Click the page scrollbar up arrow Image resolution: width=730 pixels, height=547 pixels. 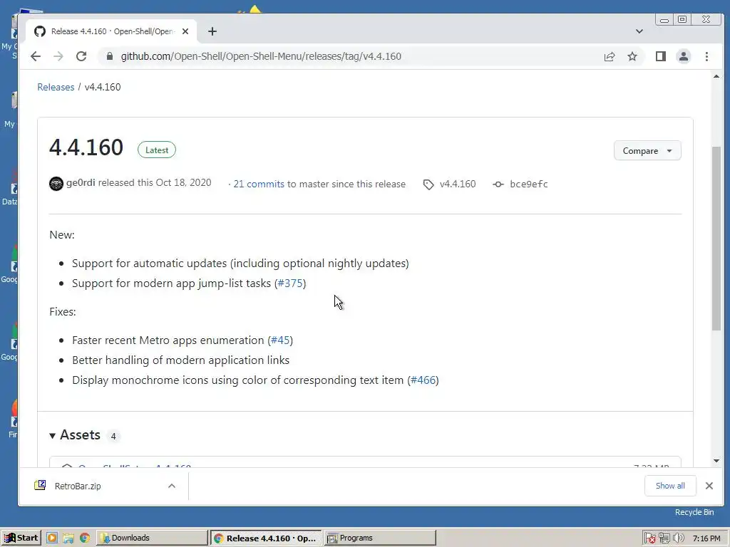716,76
